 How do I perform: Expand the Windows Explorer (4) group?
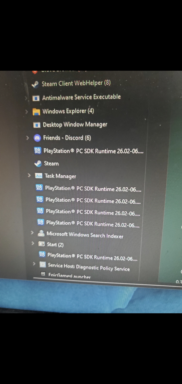click(x=27, y=111)
